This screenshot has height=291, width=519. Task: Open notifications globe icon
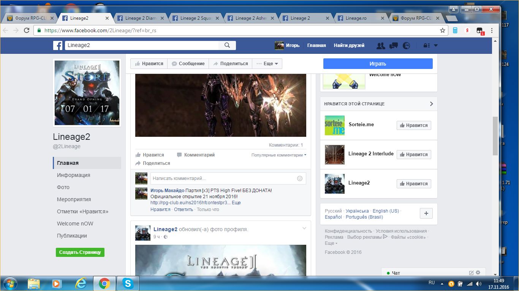click(x=407, y=45)
